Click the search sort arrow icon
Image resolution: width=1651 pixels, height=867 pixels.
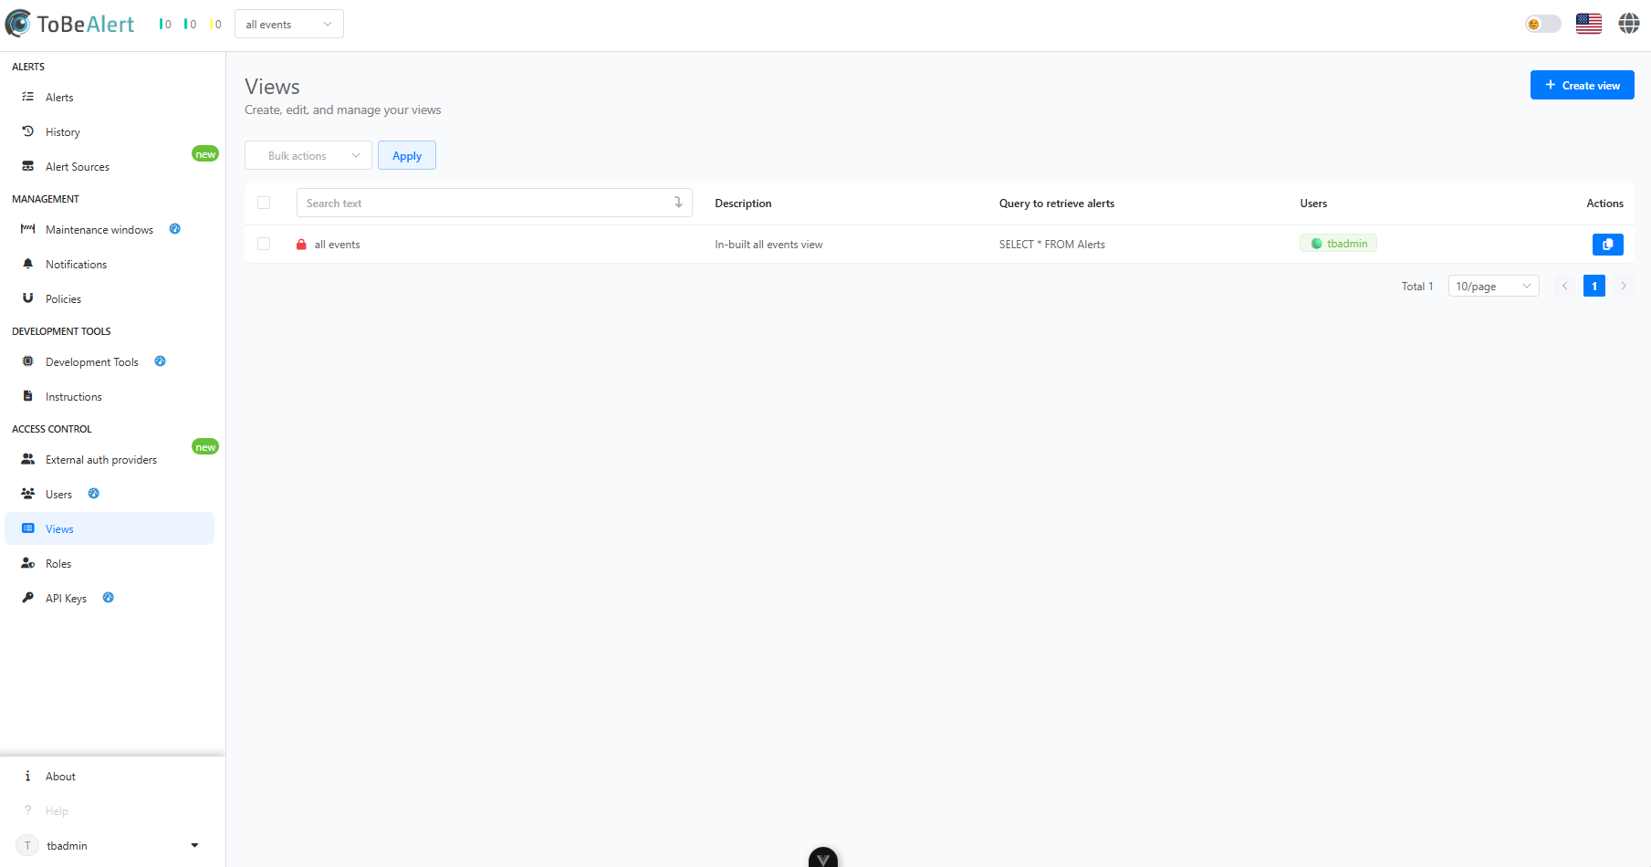pos(678,203)
